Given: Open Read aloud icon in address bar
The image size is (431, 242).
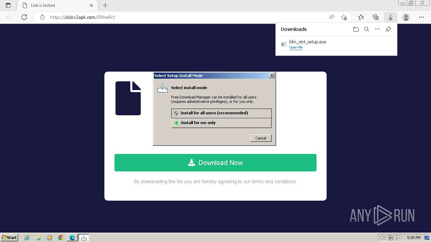Looking at the screenshot, I should pyautogui.click(x=332, y=17).
